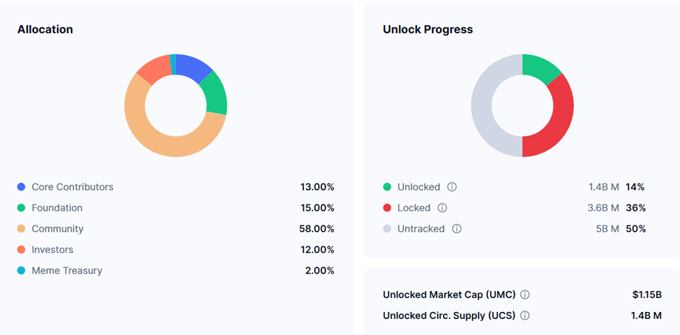Click the gray Untracked legend dot

pos(387,229)
